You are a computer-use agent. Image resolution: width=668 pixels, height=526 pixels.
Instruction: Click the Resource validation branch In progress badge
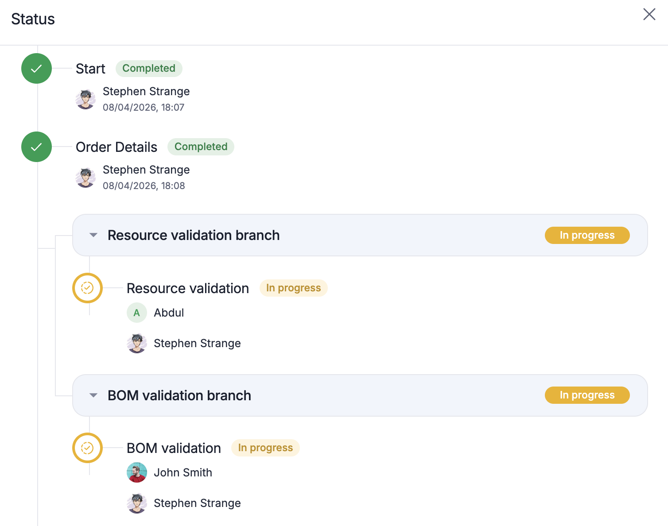(587, 235)
